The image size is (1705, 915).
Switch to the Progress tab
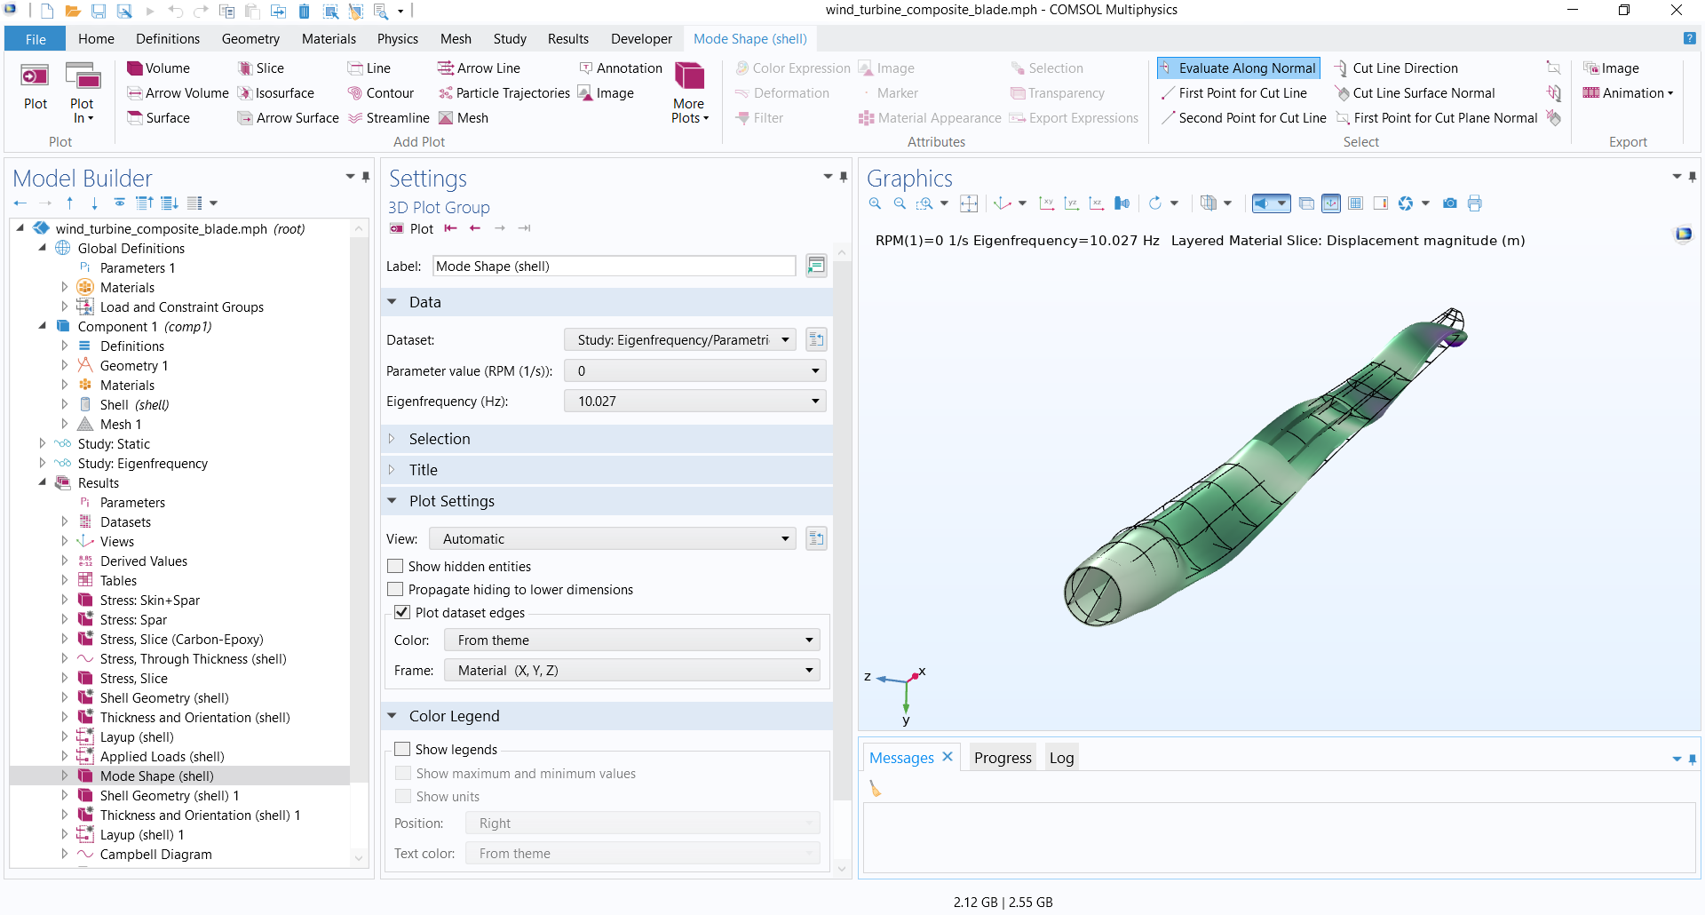point(1002,758)
